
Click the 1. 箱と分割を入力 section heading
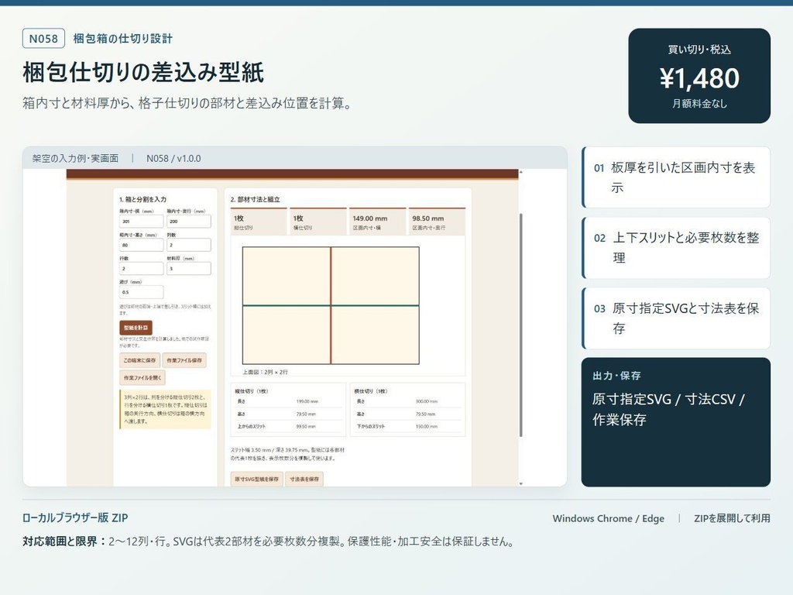[x=143, y=199]
